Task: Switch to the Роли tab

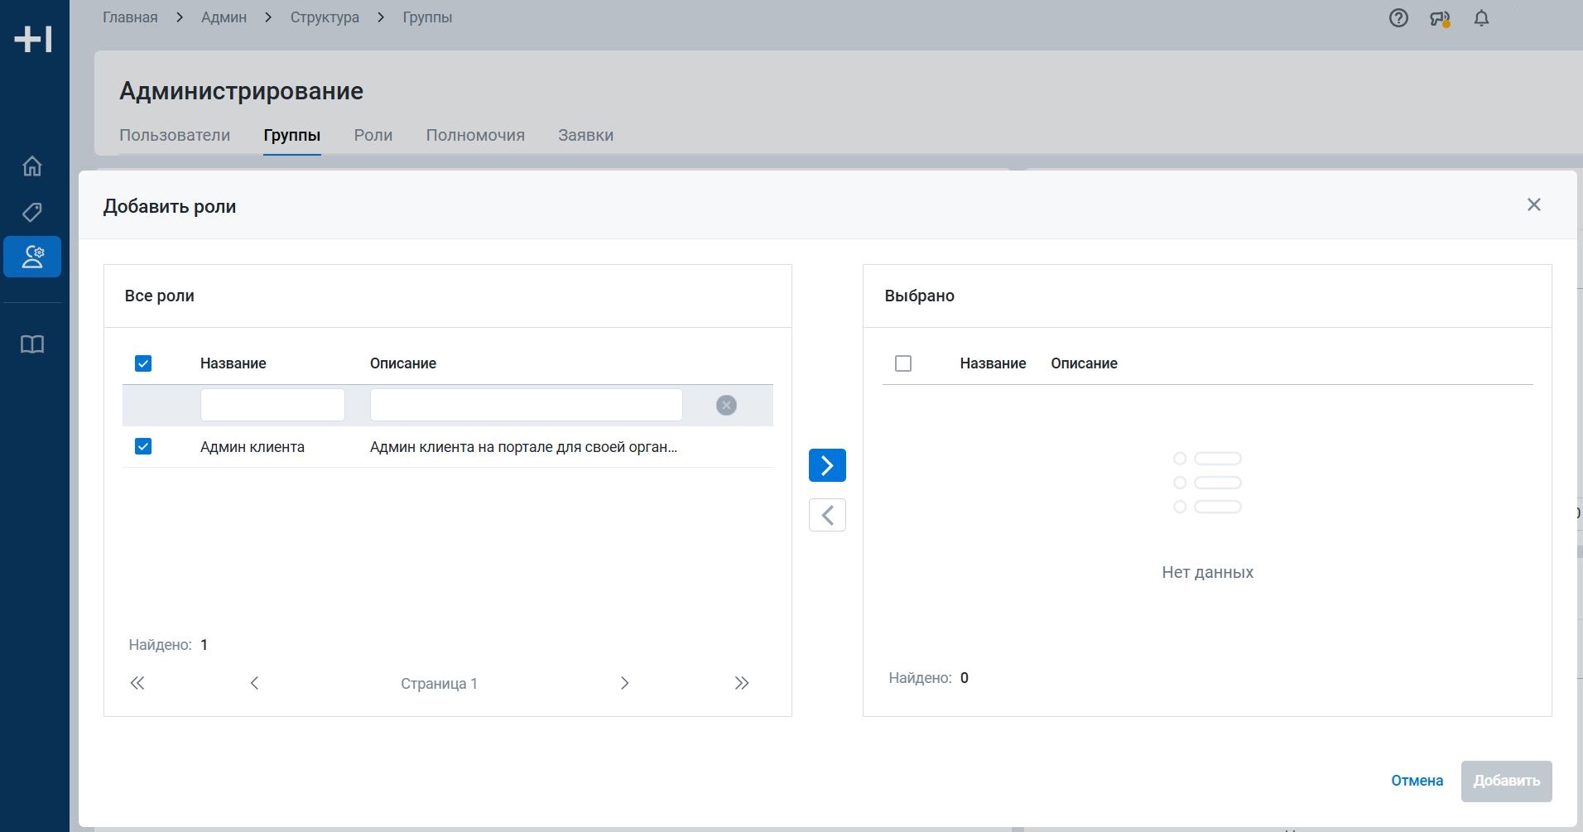Action: tap(373, 135)
